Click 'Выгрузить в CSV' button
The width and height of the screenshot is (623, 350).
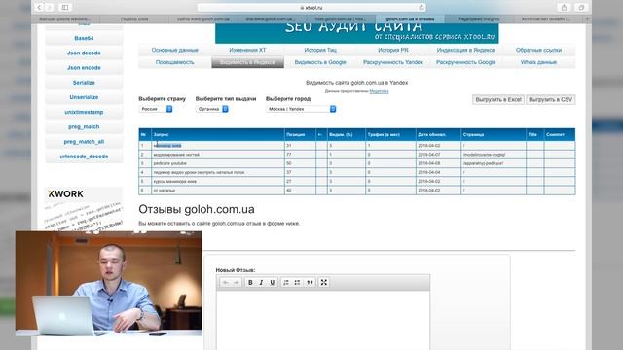click(x=550, y=99)
